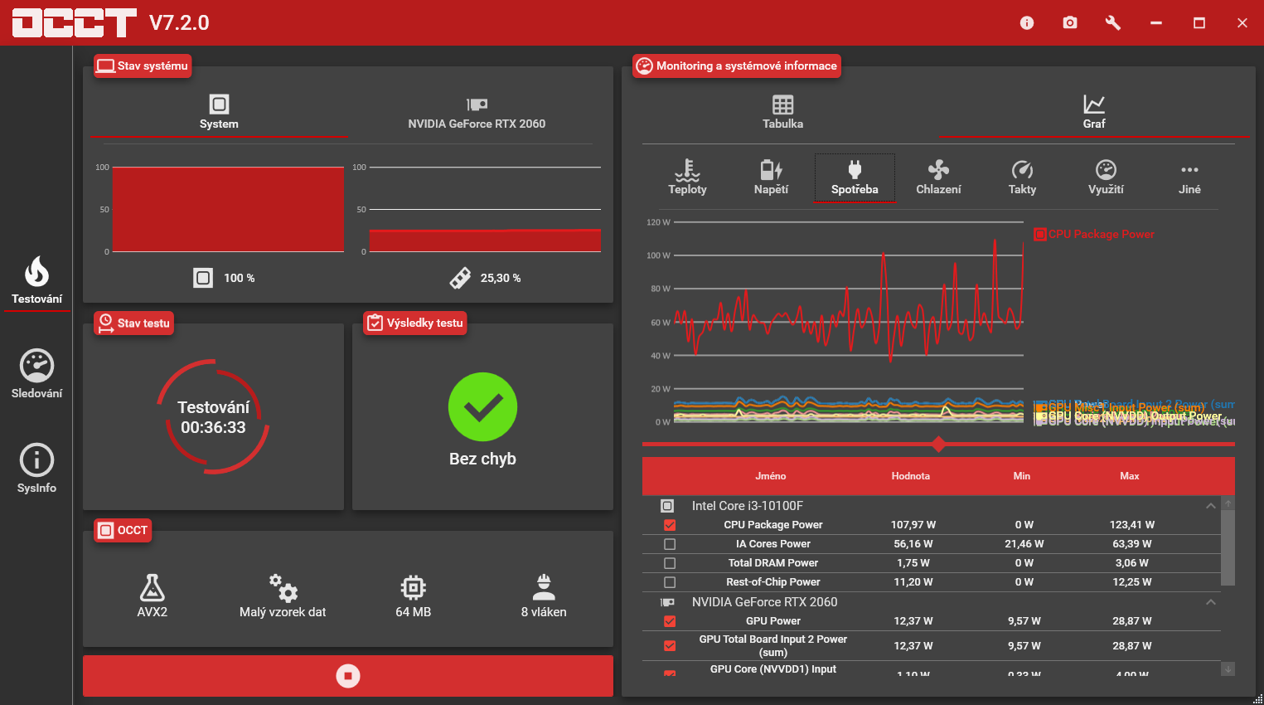Click the Malý vzorek dat gears icon
Screen dimensions: 1264x705
click(x=283, y=587)
